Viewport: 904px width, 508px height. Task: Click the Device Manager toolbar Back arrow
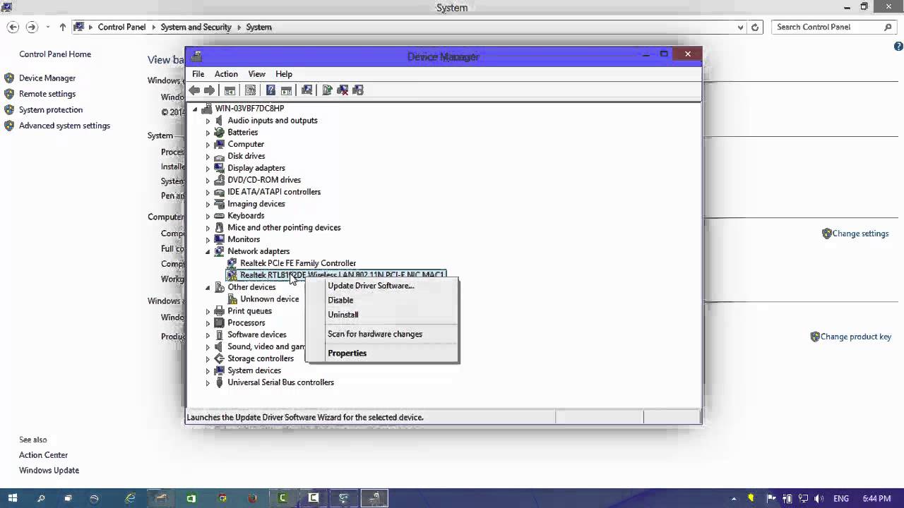[194, 90]
